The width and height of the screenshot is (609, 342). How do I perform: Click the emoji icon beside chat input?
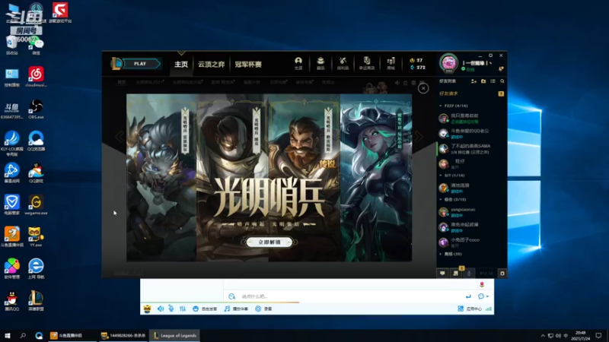(232, 296)
